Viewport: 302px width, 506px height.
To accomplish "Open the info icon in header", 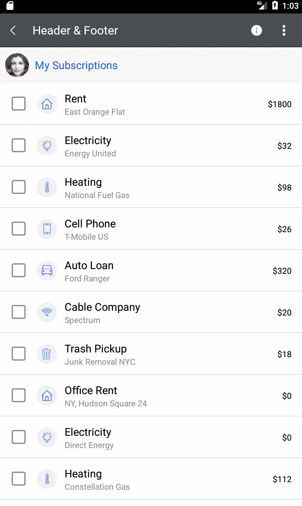I will click(x=256, y=31).
